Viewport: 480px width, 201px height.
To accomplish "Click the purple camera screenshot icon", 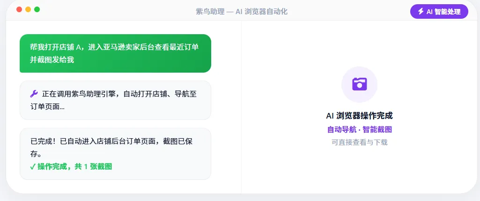I will (359, 84).
